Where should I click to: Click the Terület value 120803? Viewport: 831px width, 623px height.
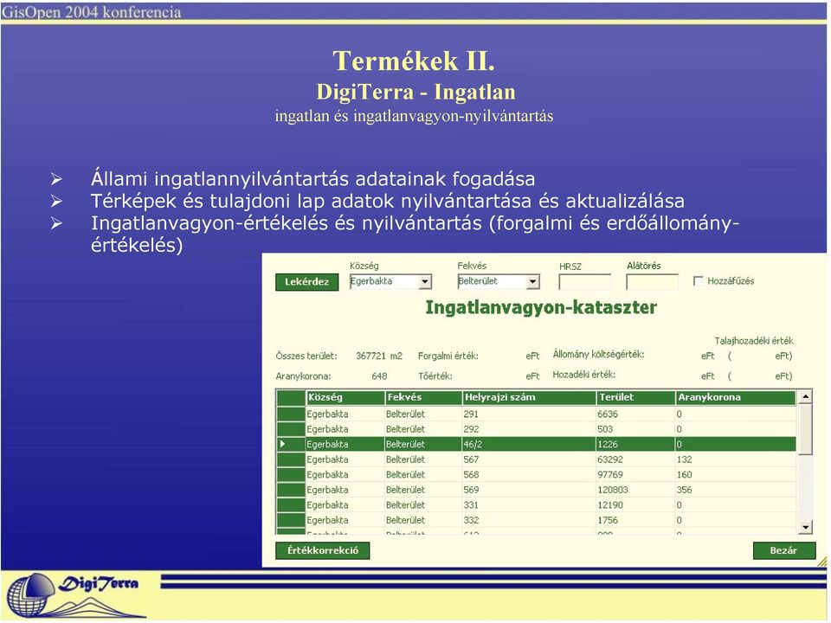point(613,490)
